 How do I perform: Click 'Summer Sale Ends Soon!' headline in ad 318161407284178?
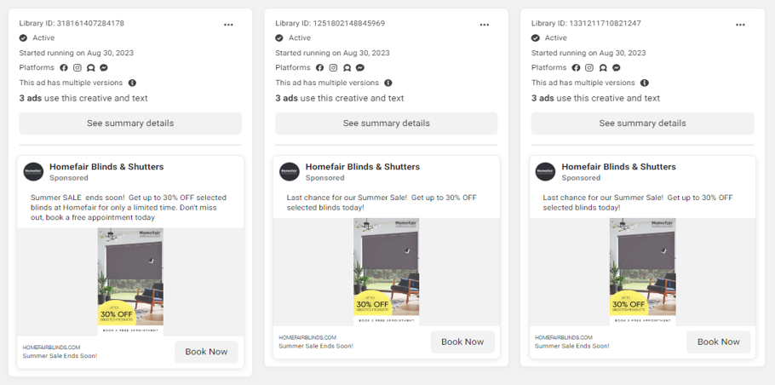click(x=60, y=356)
